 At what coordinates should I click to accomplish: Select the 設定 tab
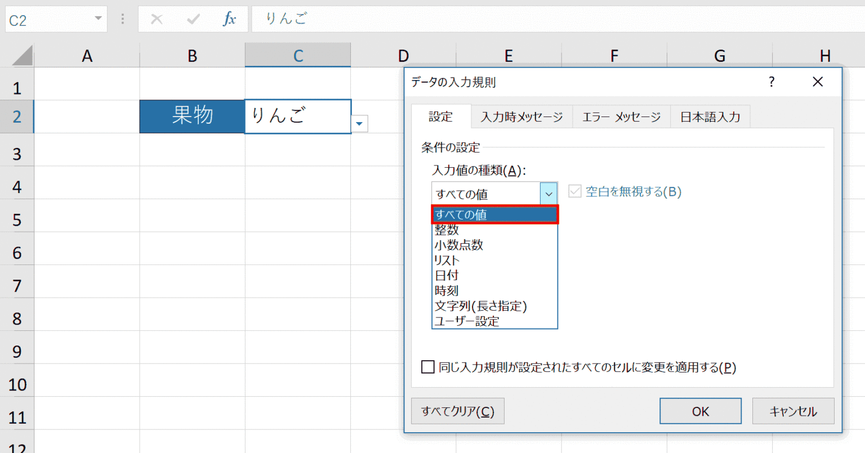(441, 116)
